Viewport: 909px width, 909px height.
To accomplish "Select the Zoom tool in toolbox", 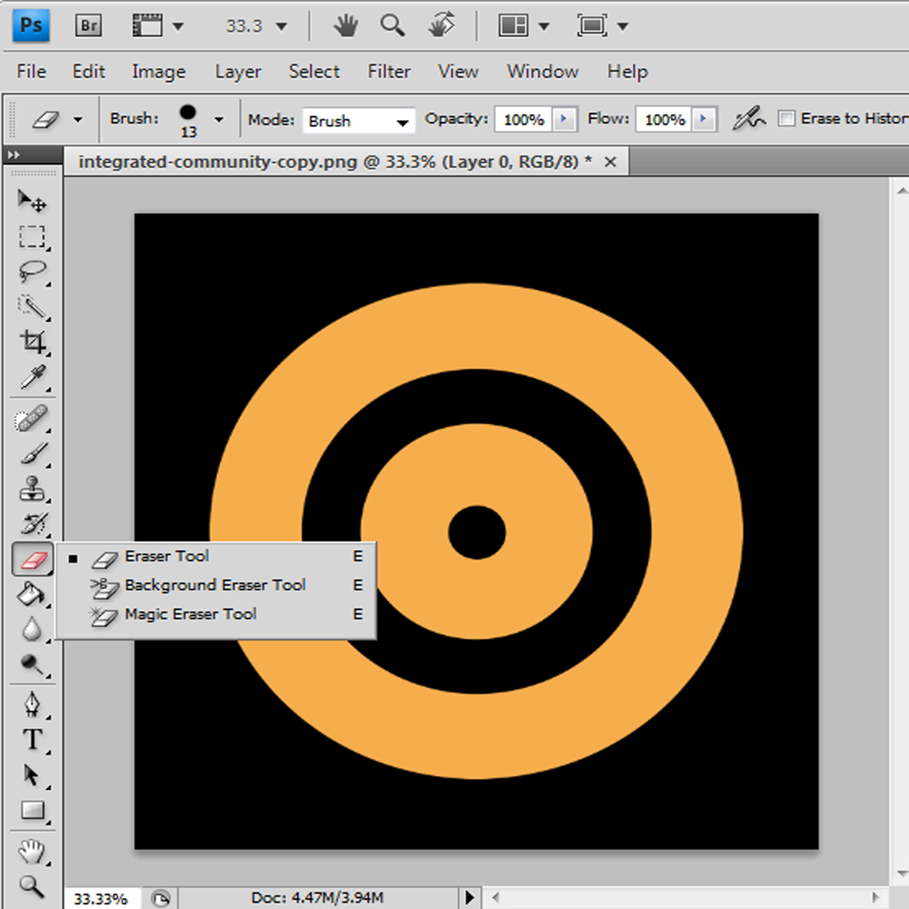I will (32, 886).
